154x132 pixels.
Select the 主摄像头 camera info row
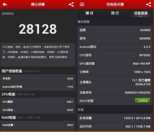coord(115,82)
